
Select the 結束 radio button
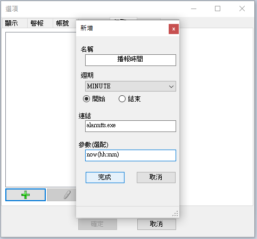coord(122,99)
